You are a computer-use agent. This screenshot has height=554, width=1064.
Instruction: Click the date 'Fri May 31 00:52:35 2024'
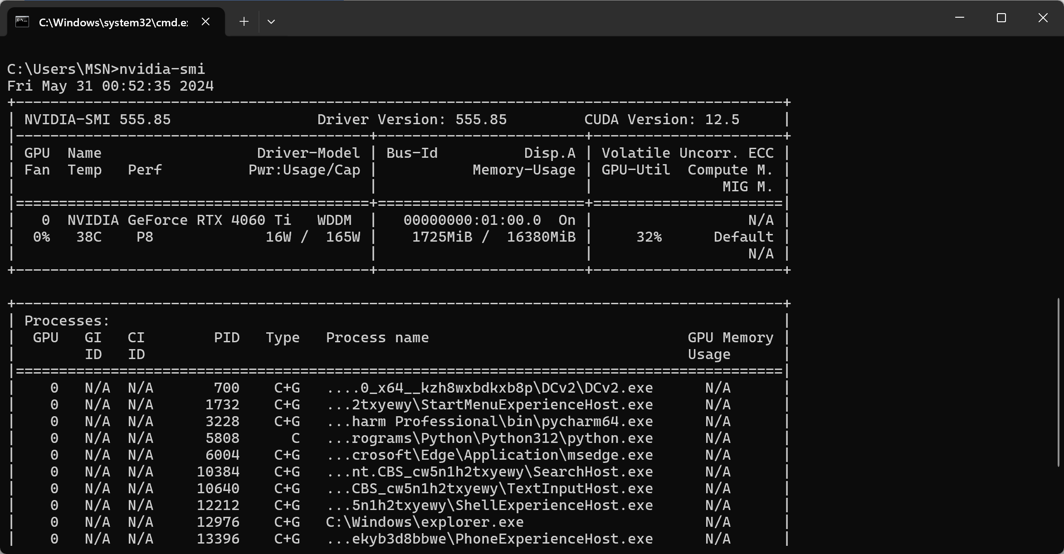[110, 86]
